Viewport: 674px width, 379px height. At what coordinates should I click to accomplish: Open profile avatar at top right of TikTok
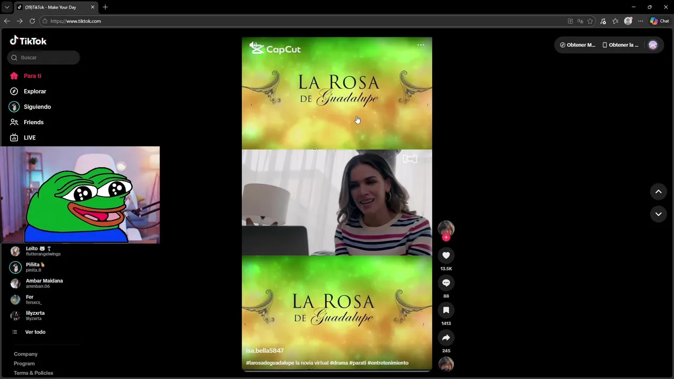tap(653, 45)
